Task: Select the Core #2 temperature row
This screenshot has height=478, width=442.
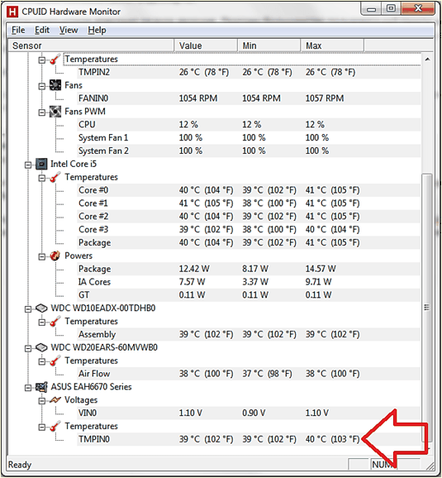Action: [x=249, y=217]
